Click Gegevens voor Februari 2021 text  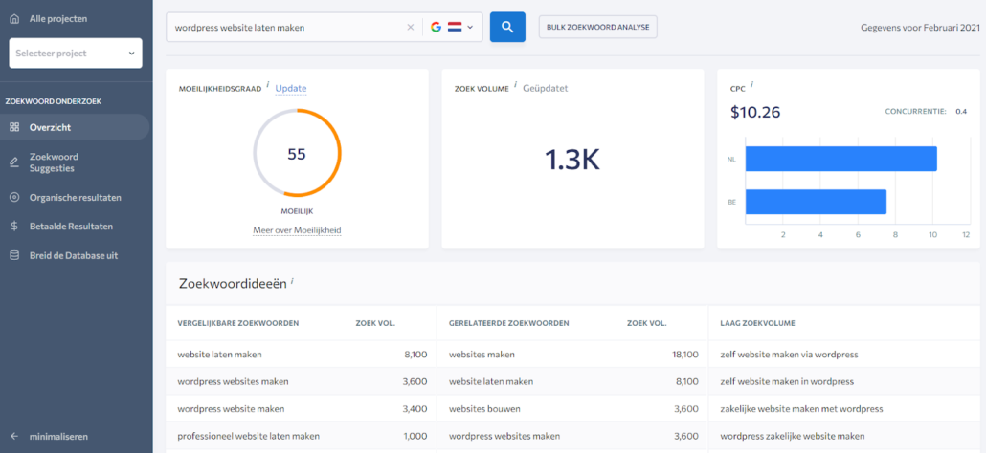(920, 28)
